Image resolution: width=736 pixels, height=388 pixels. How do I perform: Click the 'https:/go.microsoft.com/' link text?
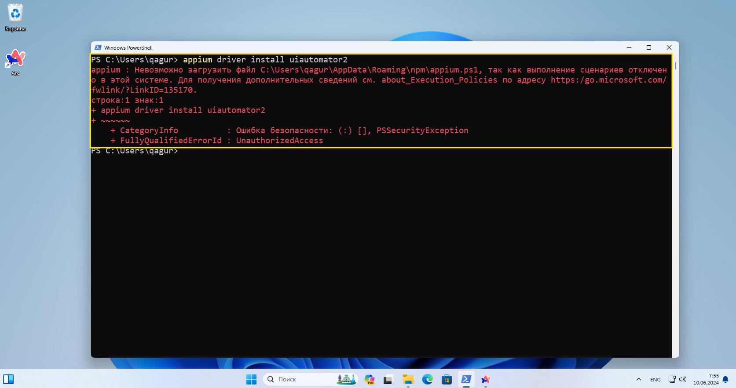pyautogui.click(x=608, y=80)
